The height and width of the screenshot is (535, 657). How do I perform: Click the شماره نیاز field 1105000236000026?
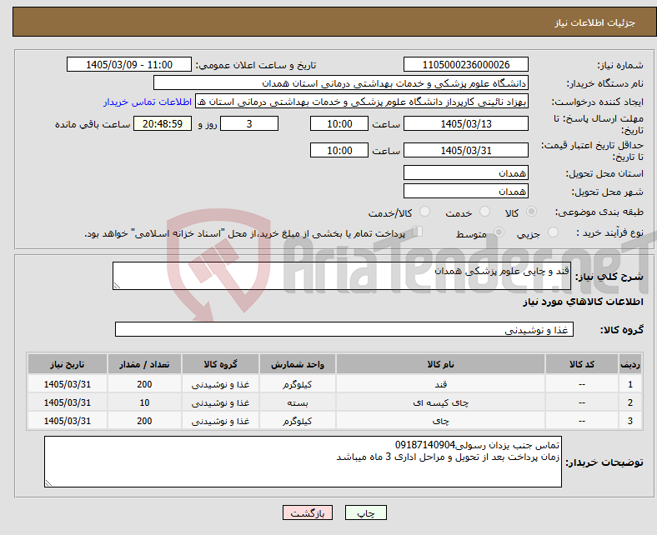click(465, 64)
